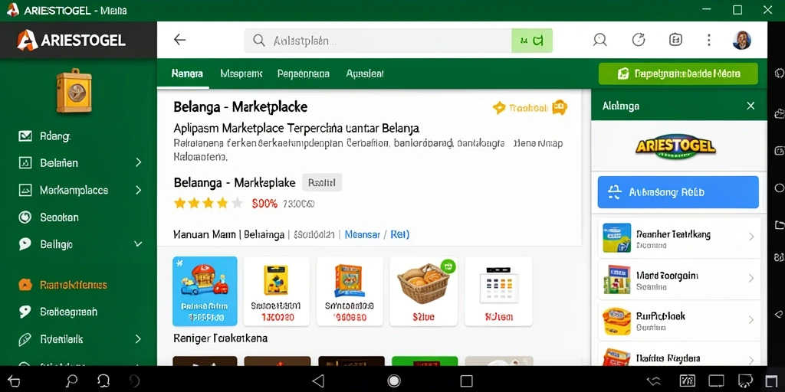
Task: Open the blue toy product card
Action: point(205,292)
